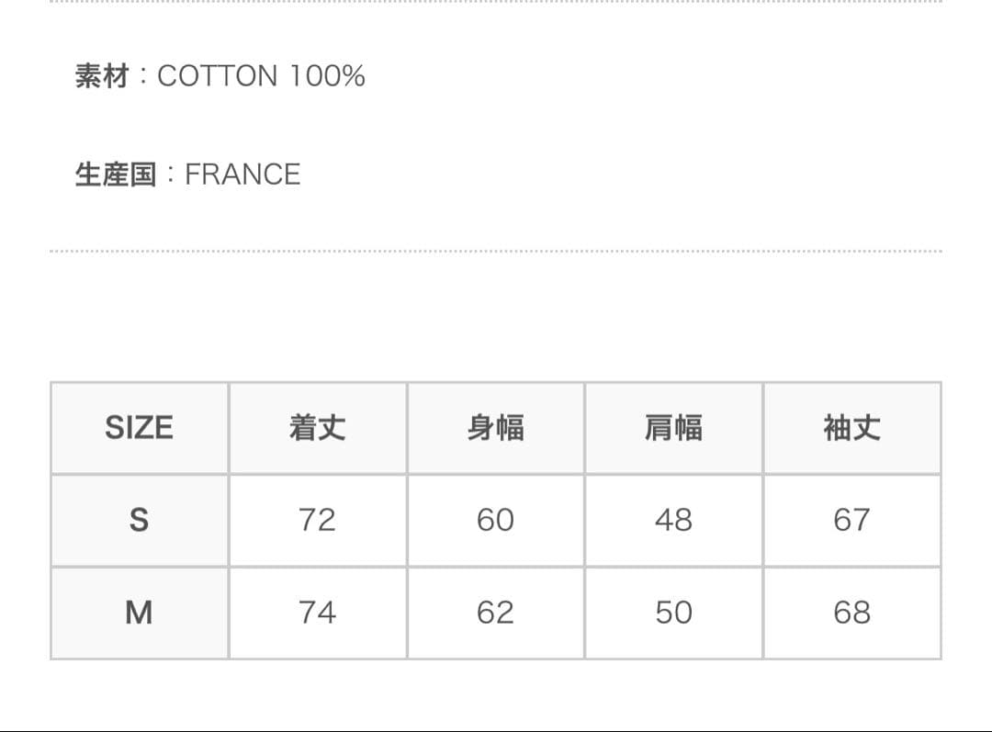Click the S size row label

tap(139, 520)
